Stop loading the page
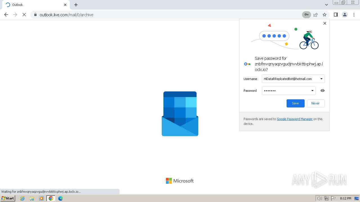The image size is (360, 202). click(24, 15)
